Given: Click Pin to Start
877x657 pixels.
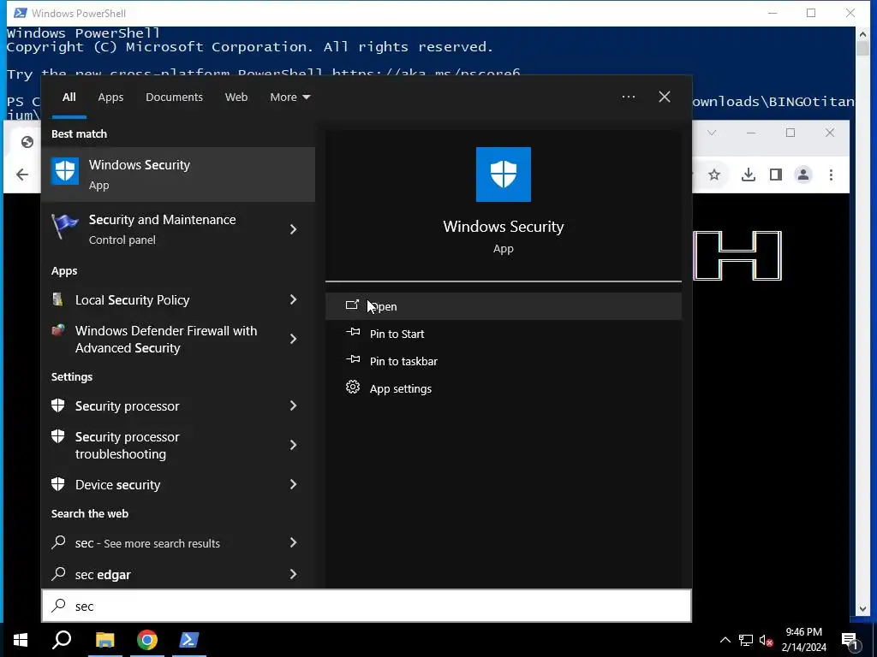Looking at the screenshot, I should (x=503, y=334).
